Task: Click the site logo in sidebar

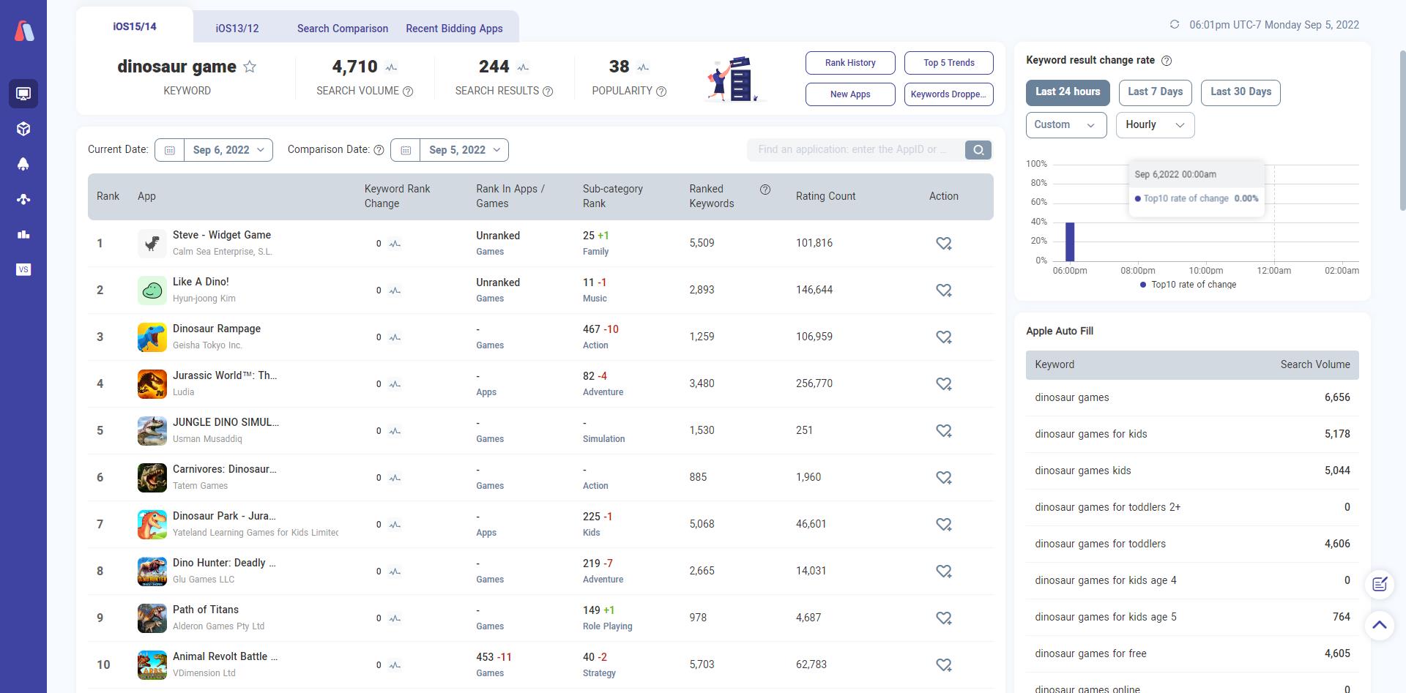Action: pyautogui.click(x=24, y=31)
